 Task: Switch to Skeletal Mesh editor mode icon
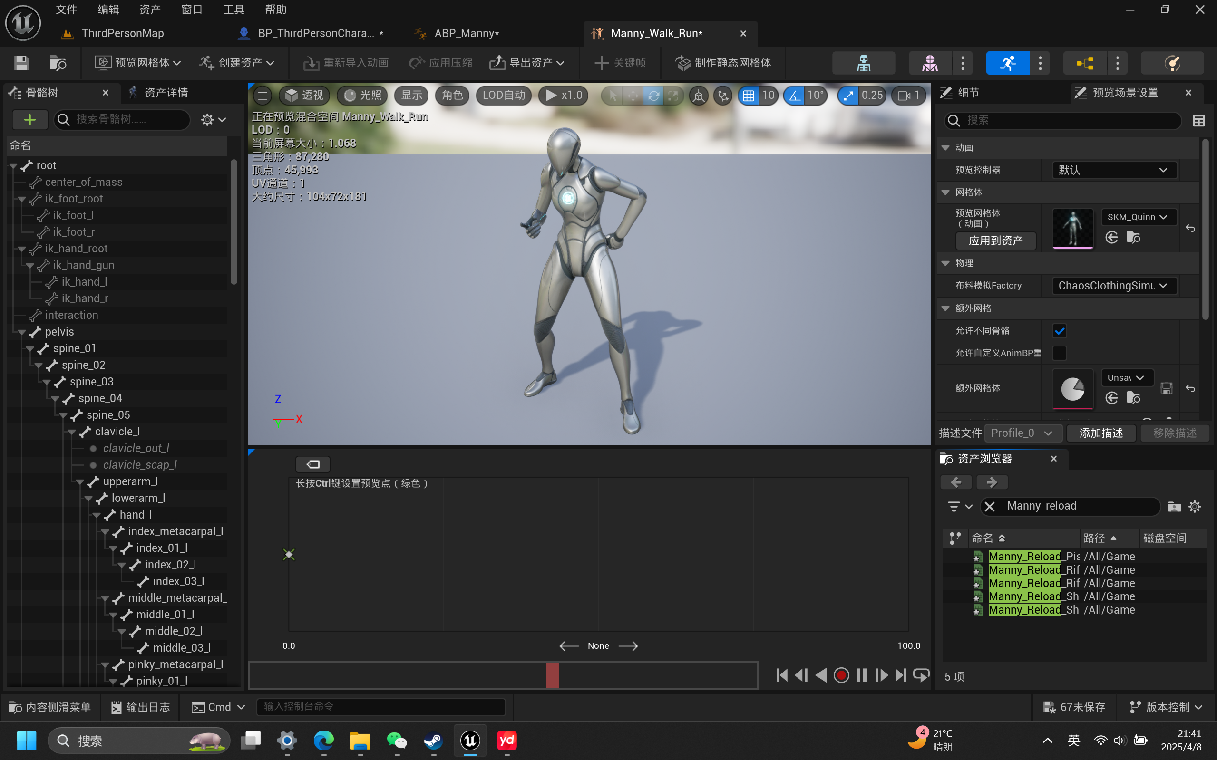929,63
